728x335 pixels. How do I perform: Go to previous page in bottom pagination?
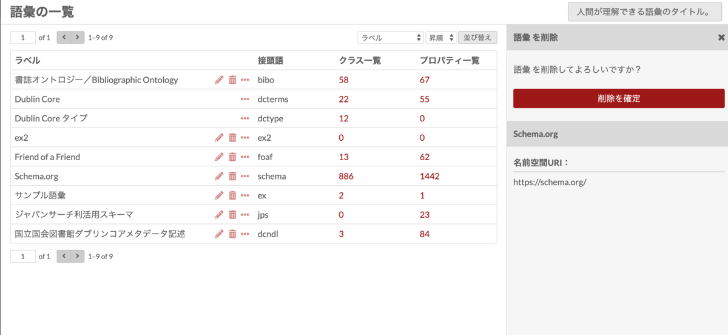point(64,256)
